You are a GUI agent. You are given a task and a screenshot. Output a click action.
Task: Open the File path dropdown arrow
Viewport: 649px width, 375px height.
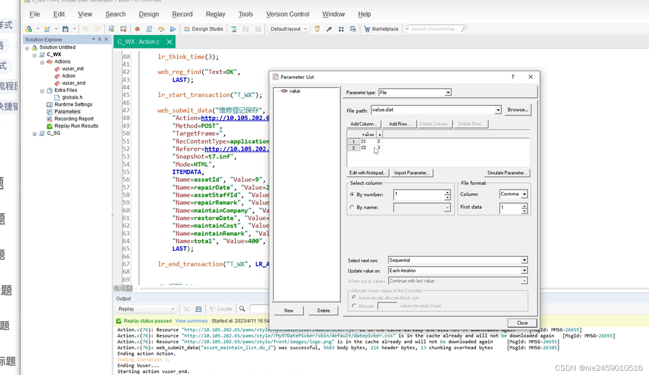click(x=498, y=110)
